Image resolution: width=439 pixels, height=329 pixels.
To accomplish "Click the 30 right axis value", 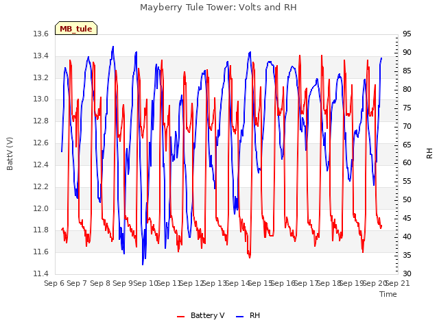I will pyautogui.click(x=407, y=273).
